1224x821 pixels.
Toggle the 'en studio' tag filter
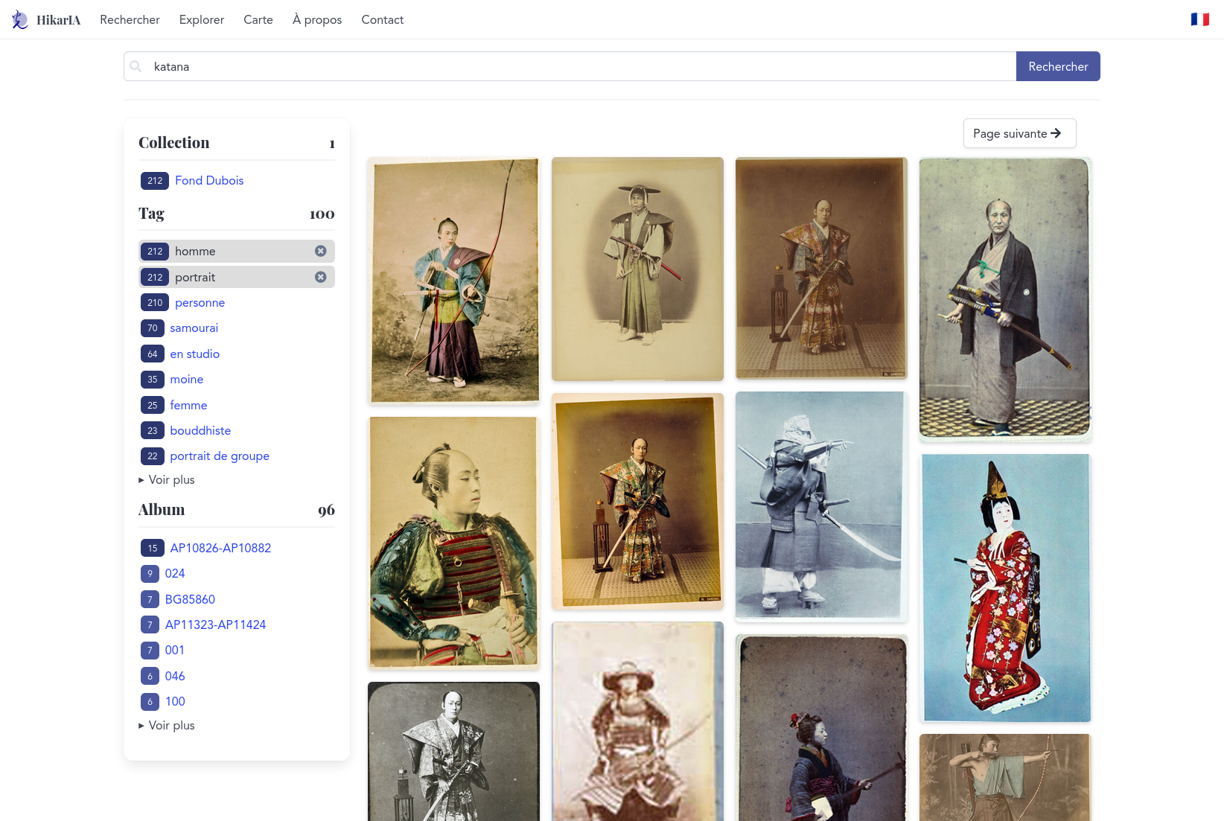tap(194, 354)
